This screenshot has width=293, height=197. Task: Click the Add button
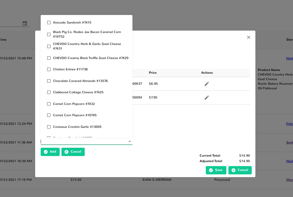click(x=50, y=152)
